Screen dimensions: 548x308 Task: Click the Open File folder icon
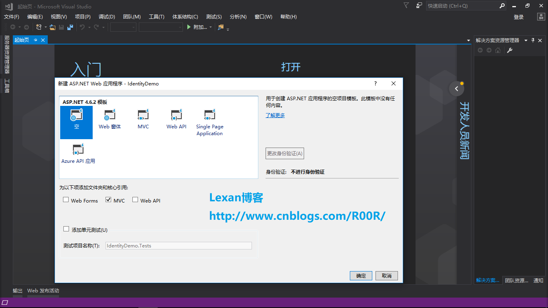point(53,27)
